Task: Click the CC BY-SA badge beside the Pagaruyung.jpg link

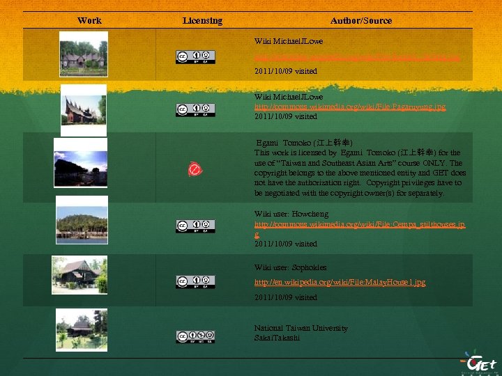Action: coord(195,110)
